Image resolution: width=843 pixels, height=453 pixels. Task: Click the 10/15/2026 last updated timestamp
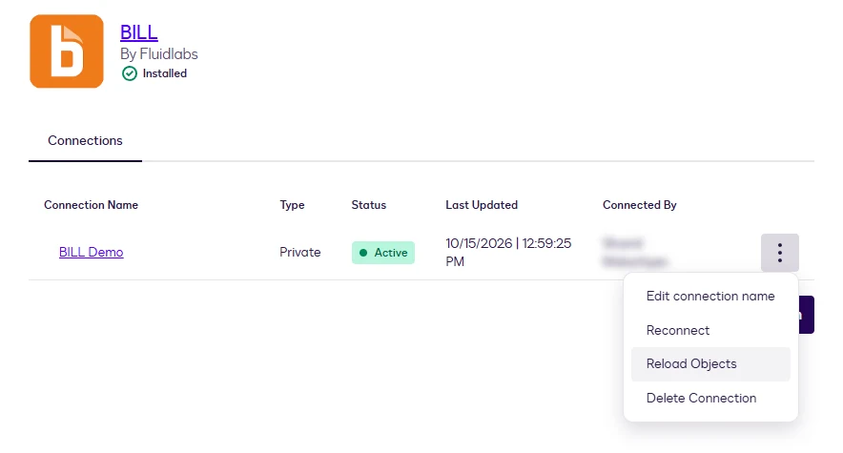(508, 252)
